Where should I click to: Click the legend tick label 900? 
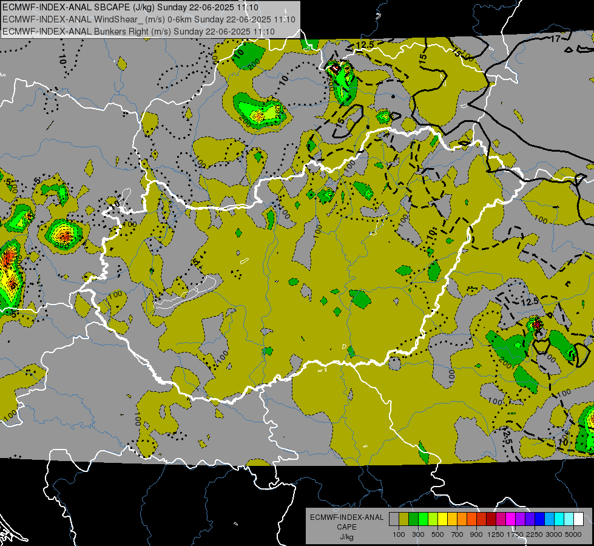click(x=476, y=534)
